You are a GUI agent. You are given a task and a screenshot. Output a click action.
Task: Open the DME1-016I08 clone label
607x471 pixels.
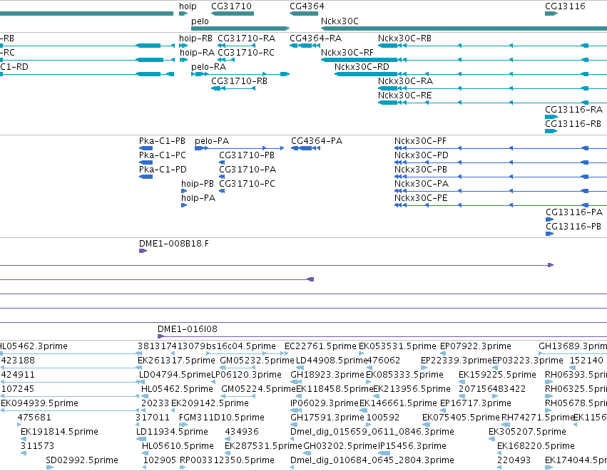click(188, 329)
